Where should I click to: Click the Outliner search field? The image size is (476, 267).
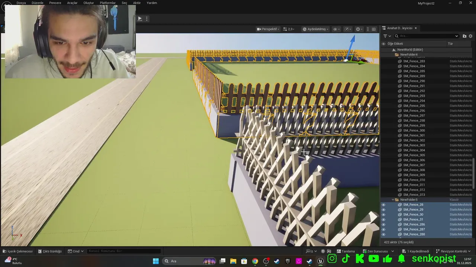tap(427, 36)
